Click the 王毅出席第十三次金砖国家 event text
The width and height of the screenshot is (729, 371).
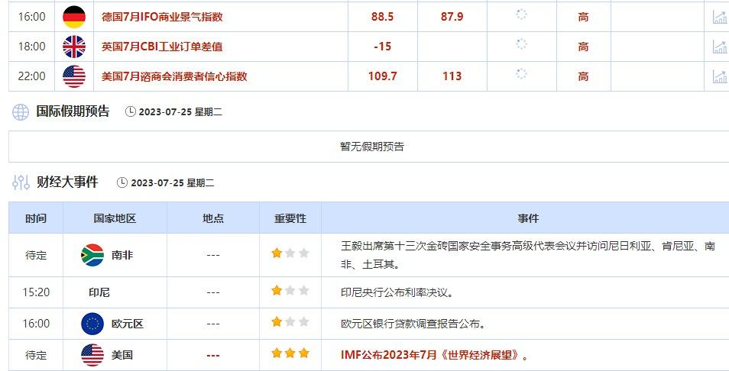point(528,256)
